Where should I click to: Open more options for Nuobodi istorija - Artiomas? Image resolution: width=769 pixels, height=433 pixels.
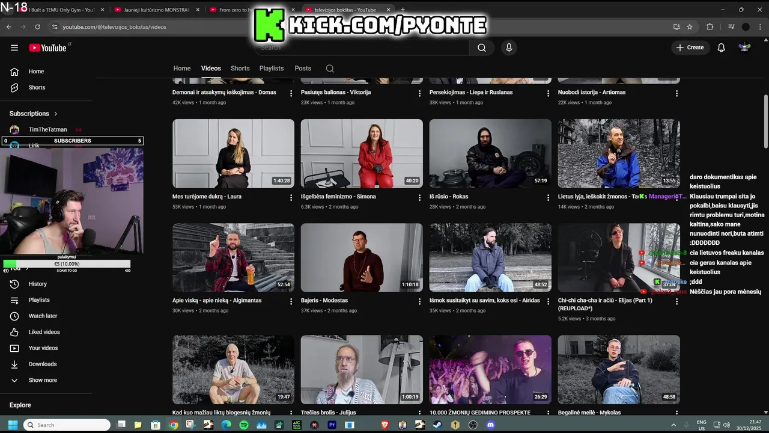(676, 93)
